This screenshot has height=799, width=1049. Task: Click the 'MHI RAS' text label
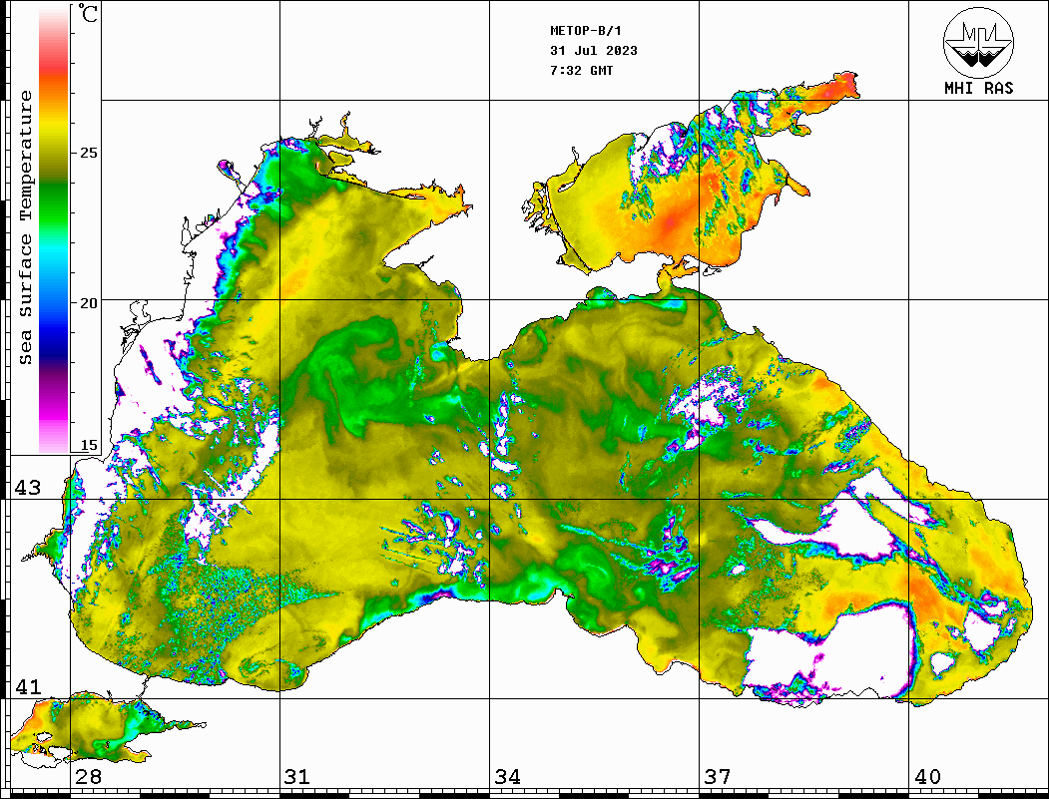(x=978, y=88)
